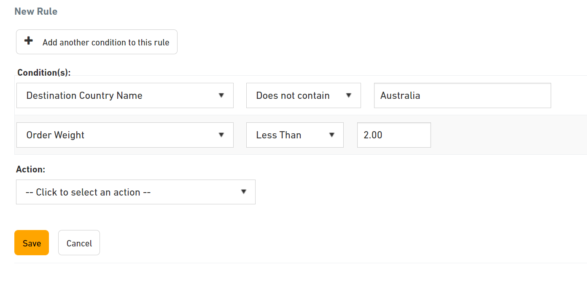Cancel the new rule

(x=79, y=243)
